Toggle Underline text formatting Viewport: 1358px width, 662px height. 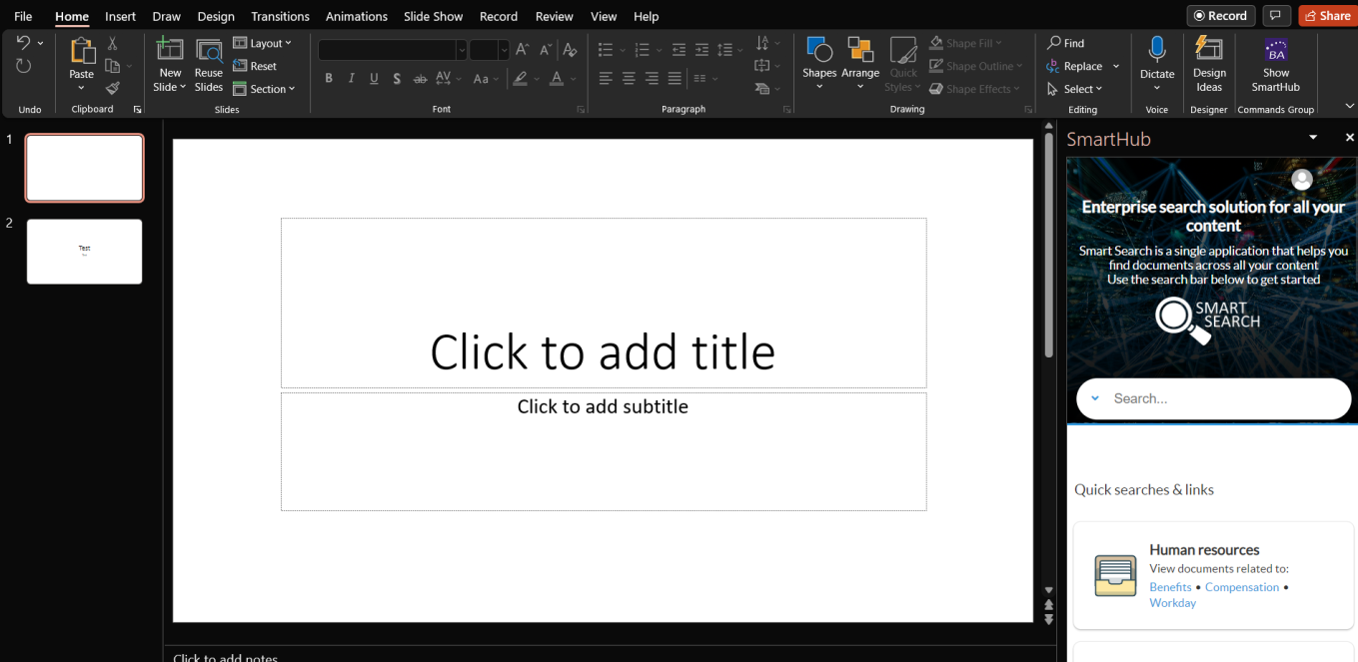(x=374, y=79)
